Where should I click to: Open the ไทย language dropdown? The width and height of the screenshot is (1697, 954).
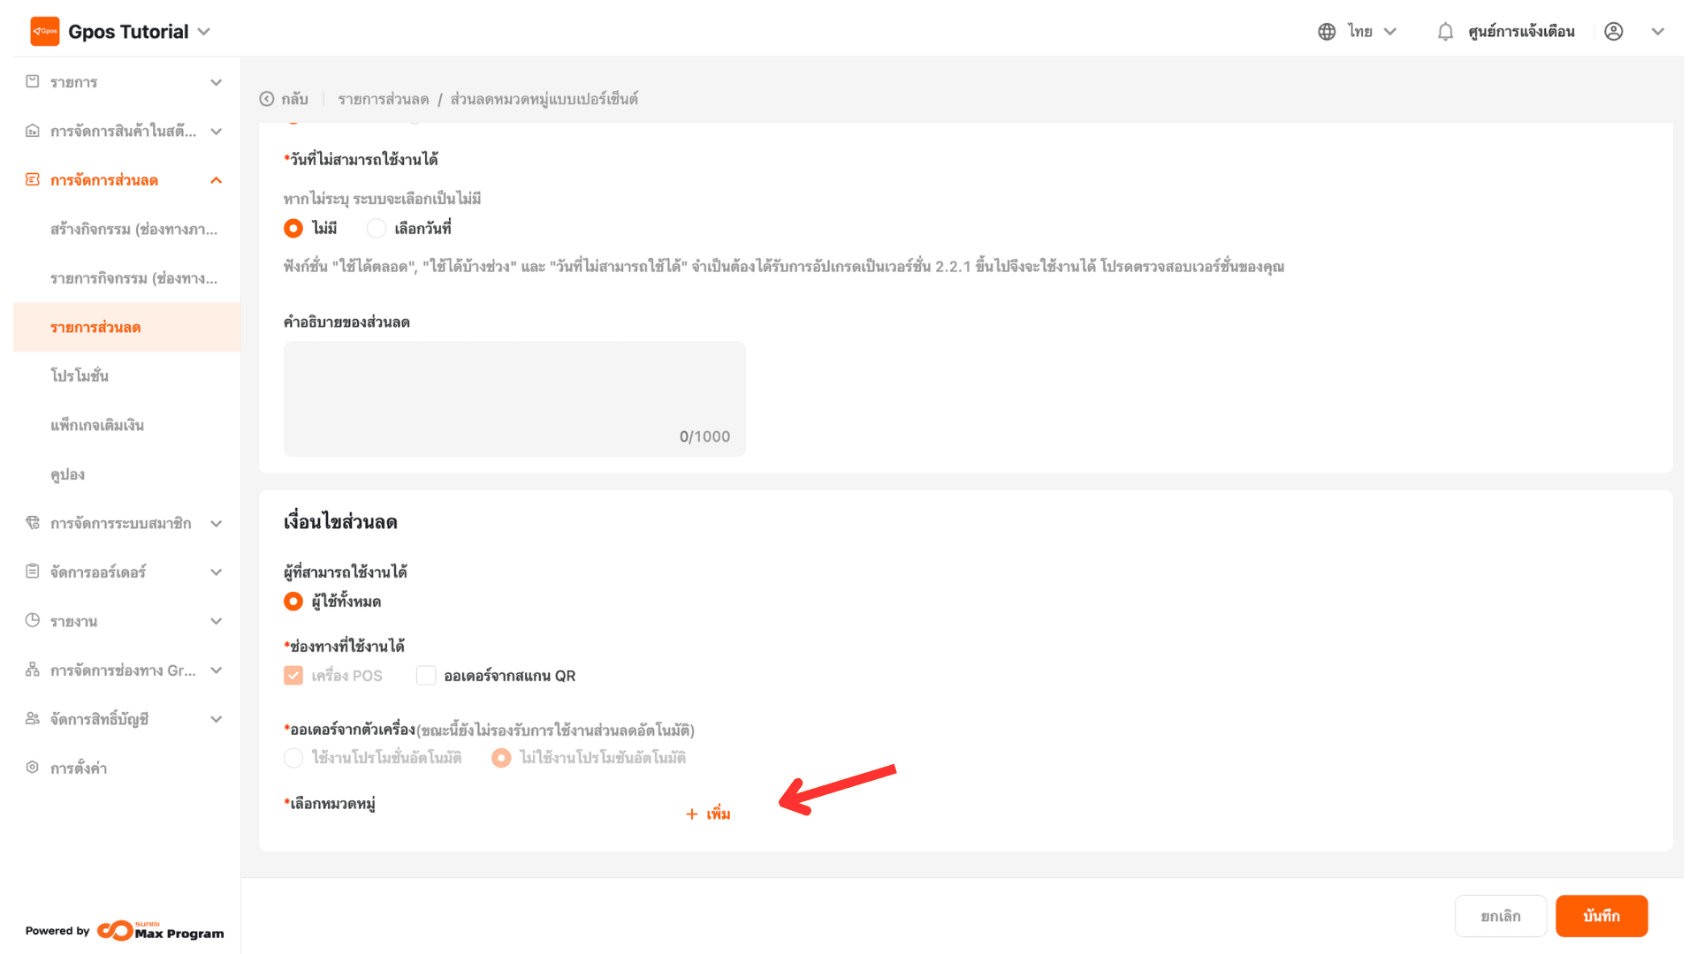click(1372, 32)
